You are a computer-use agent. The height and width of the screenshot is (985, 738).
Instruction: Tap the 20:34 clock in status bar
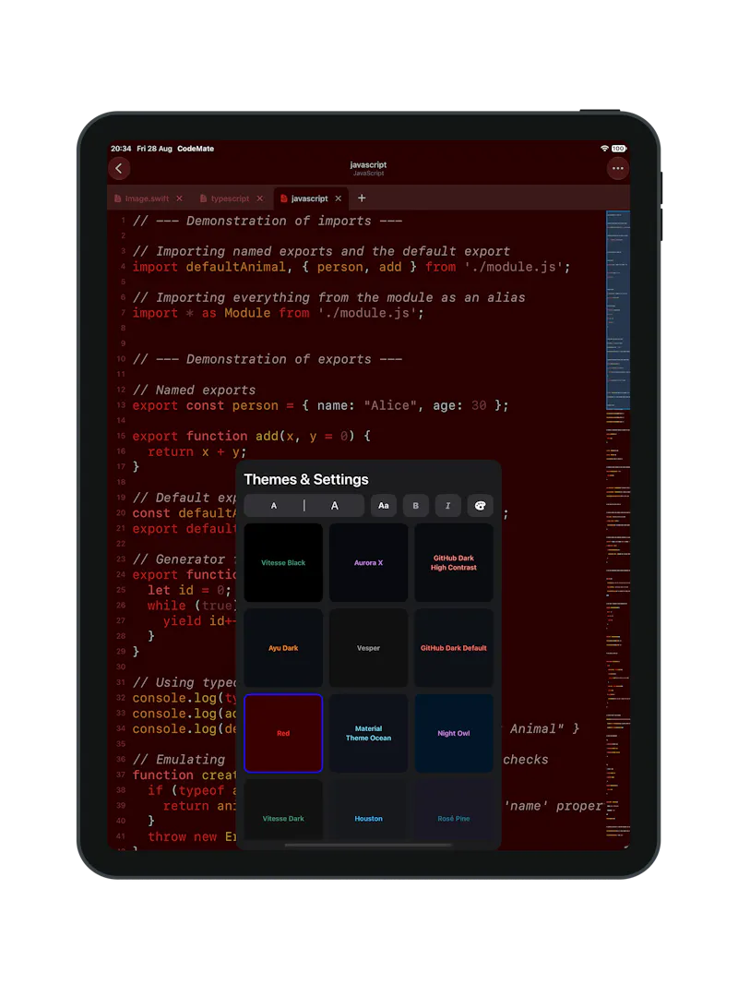(x=121, y=149)
